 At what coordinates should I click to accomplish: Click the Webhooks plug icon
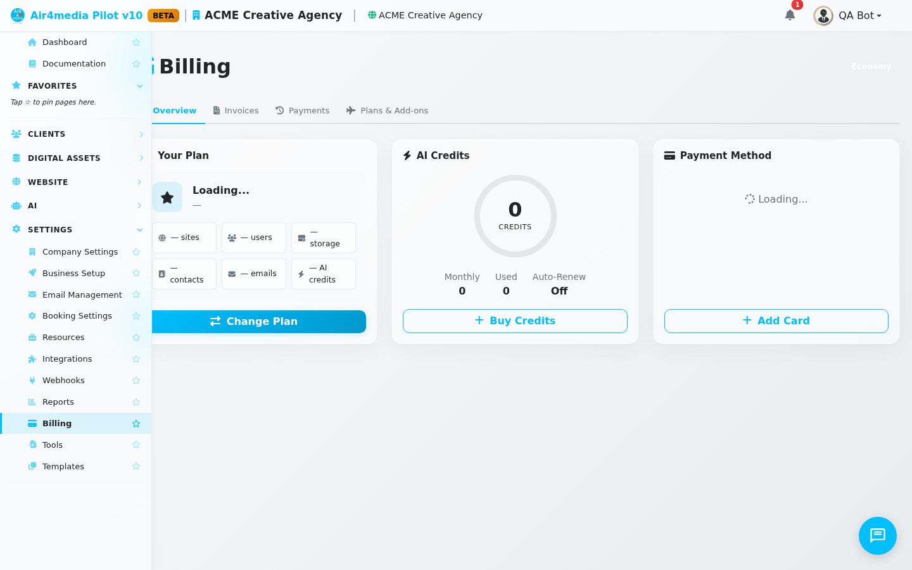[x=32, y=381]
